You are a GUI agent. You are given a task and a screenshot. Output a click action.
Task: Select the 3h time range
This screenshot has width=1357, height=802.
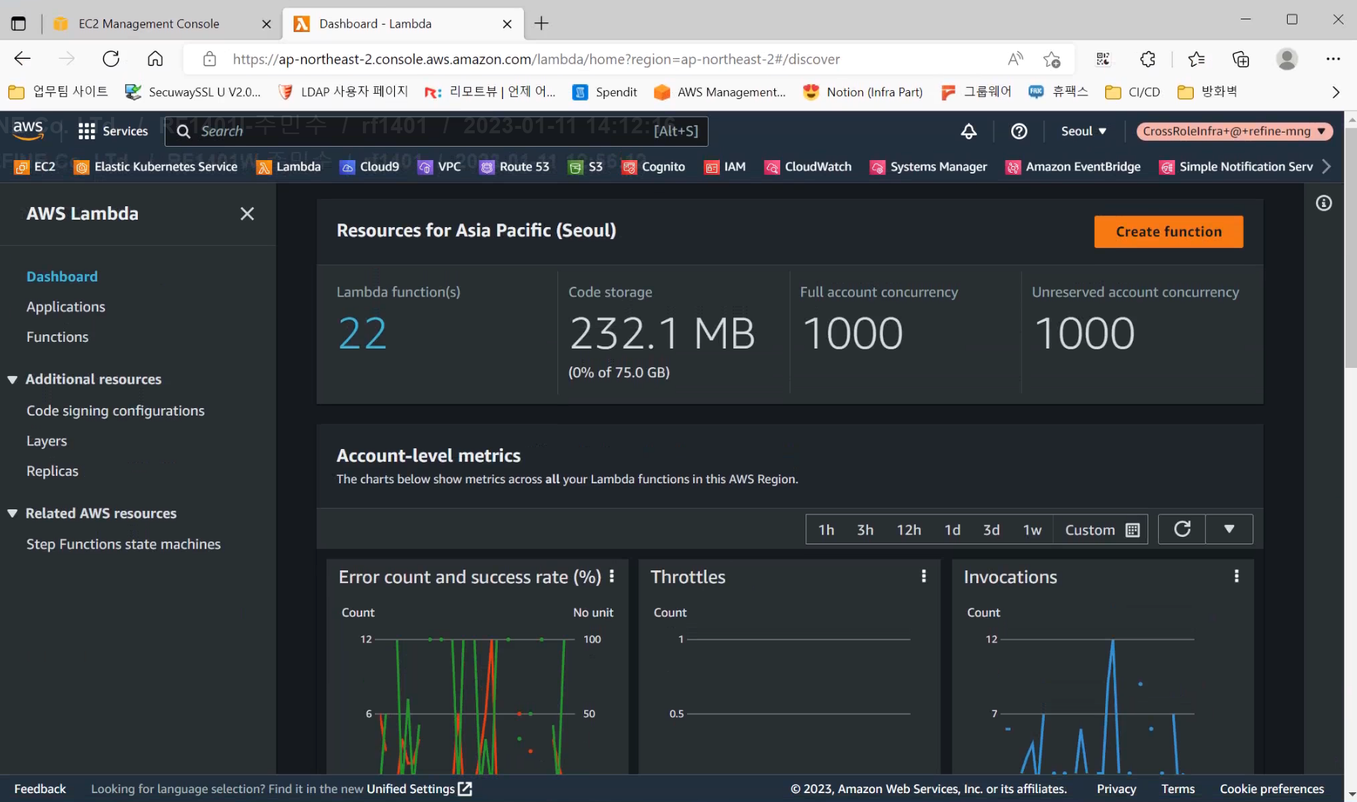click(x=865, y=529)
